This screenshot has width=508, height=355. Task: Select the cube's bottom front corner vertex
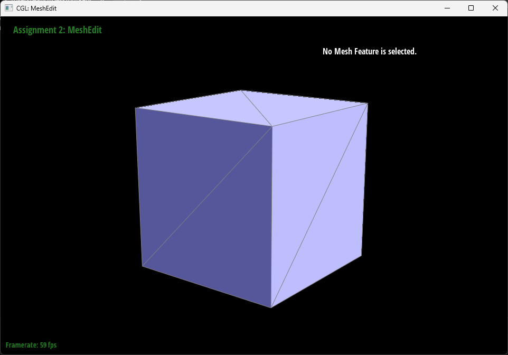[x=271, y=307]
